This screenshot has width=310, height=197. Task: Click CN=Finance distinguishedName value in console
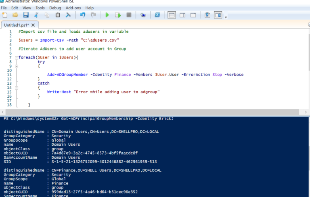pyautogui.click(x=107, y=170)
